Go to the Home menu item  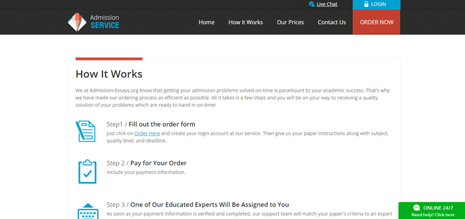[x=207, y=22]
